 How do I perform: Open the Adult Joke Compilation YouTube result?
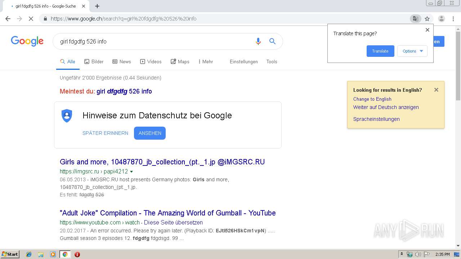pyautogui.click(x=167, y=213)
